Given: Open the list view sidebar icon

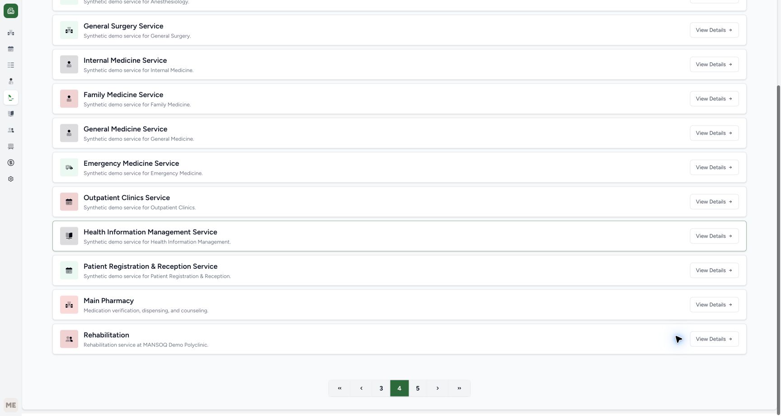Looking at the screenshot, I should (x=11, y=65).
